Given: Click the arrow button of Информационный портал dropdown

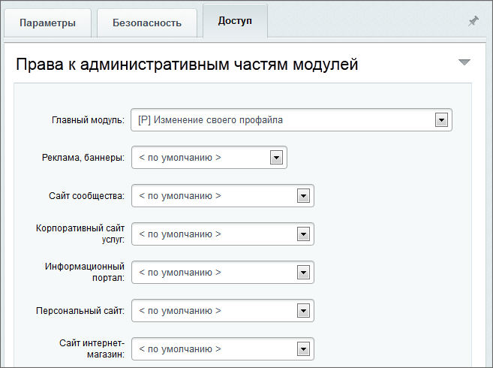Looking at the screenshot, I should click(x=302, y=272).
